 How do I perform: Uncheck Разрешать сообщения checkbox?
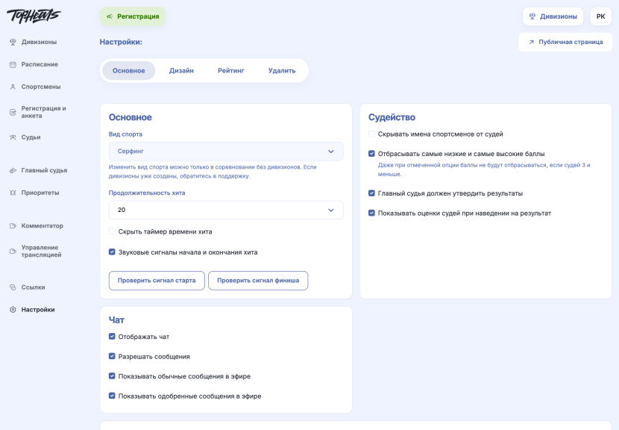point(112,356)
